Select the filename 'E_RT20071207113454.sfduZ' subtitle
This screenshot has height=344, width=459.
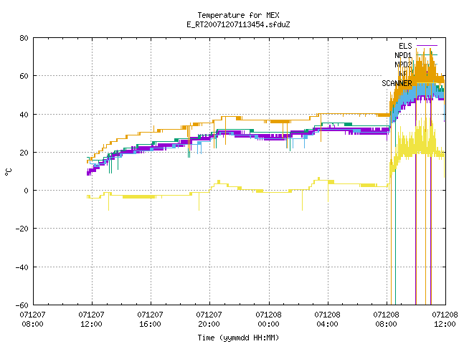pyautogui.click(x=238, y=24)
